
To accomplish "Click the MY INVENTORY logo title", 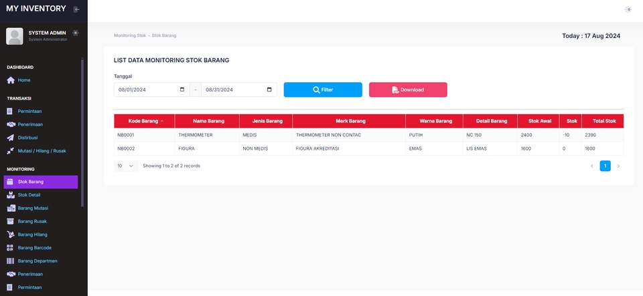I will (35, 9).
